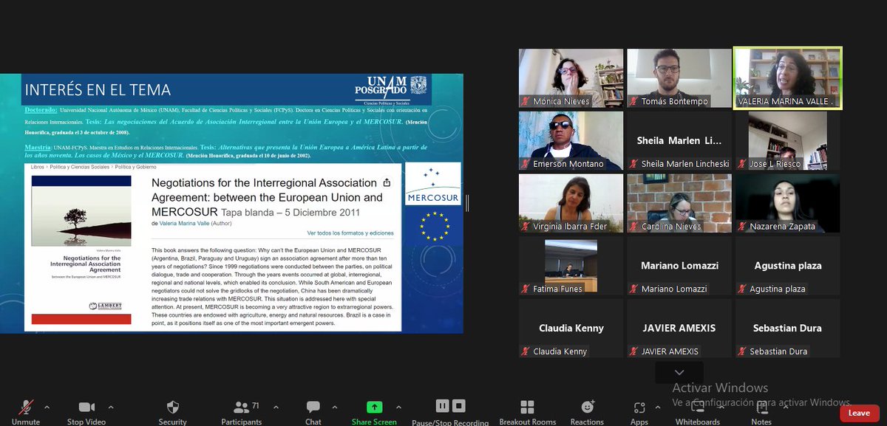887x426 pixels.
Task: Select Emerson Montano video tile
Action: click(571, 140)
